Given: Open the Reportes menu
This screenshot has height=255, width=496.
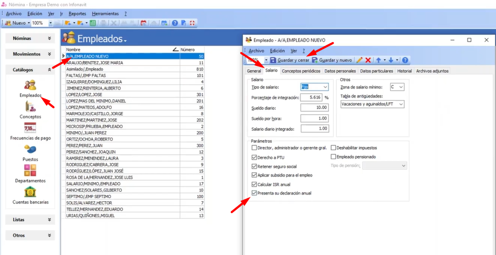Looking at the screenshot, I should 77,13.
